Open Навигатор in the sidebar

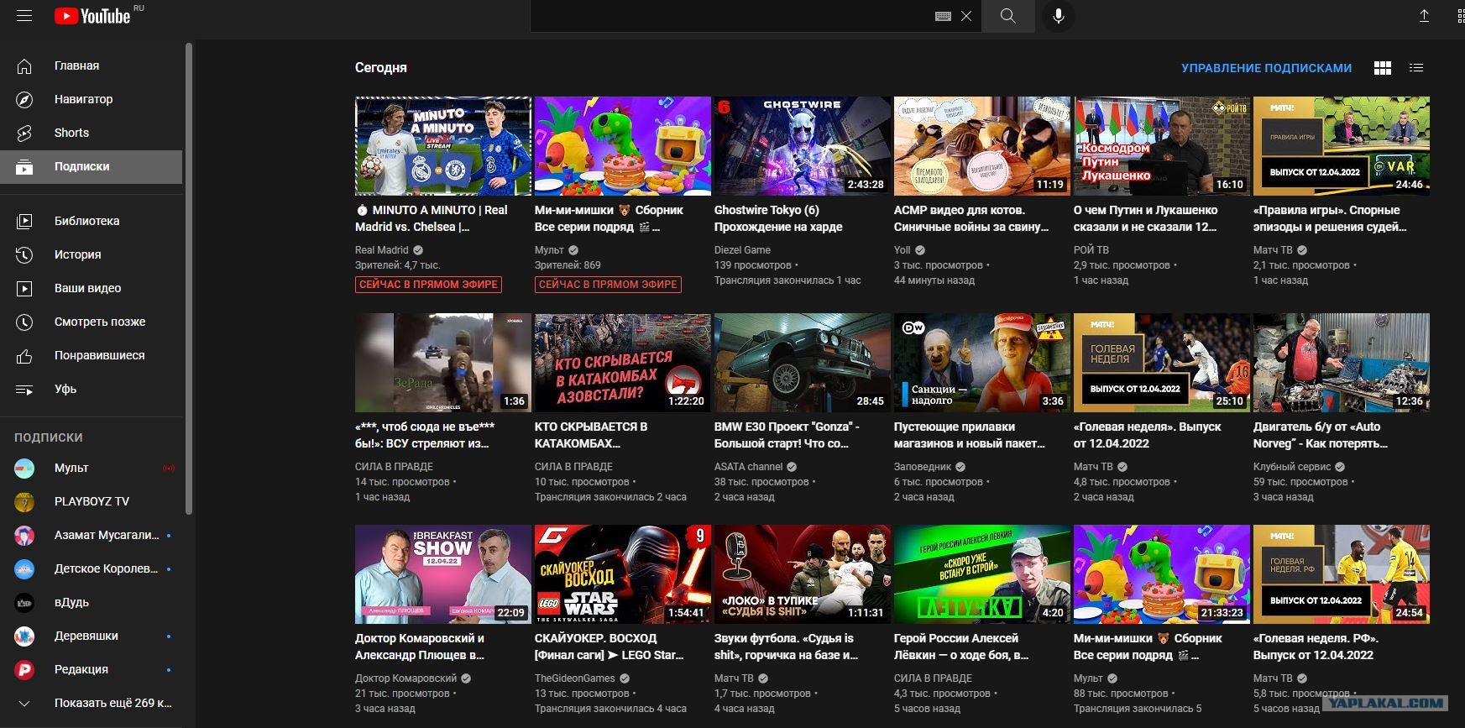[91, 99]
